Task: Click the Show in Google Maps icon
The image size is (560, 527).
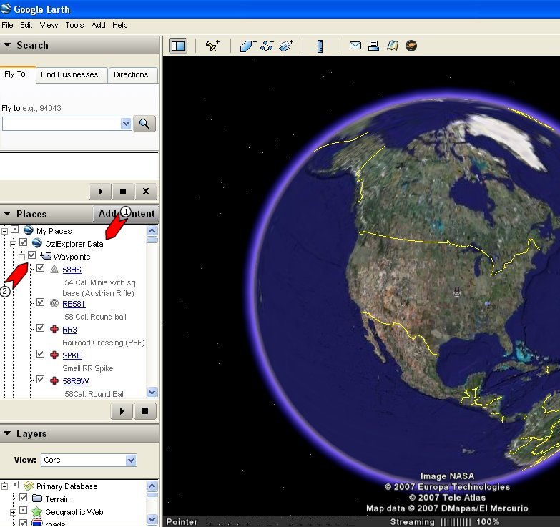Action: coord(393,46)
